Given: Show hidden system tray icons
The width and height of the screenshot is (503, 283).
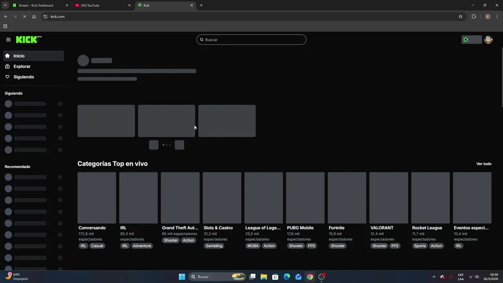Looking at the screenshot, I should [x=434, y=277].
